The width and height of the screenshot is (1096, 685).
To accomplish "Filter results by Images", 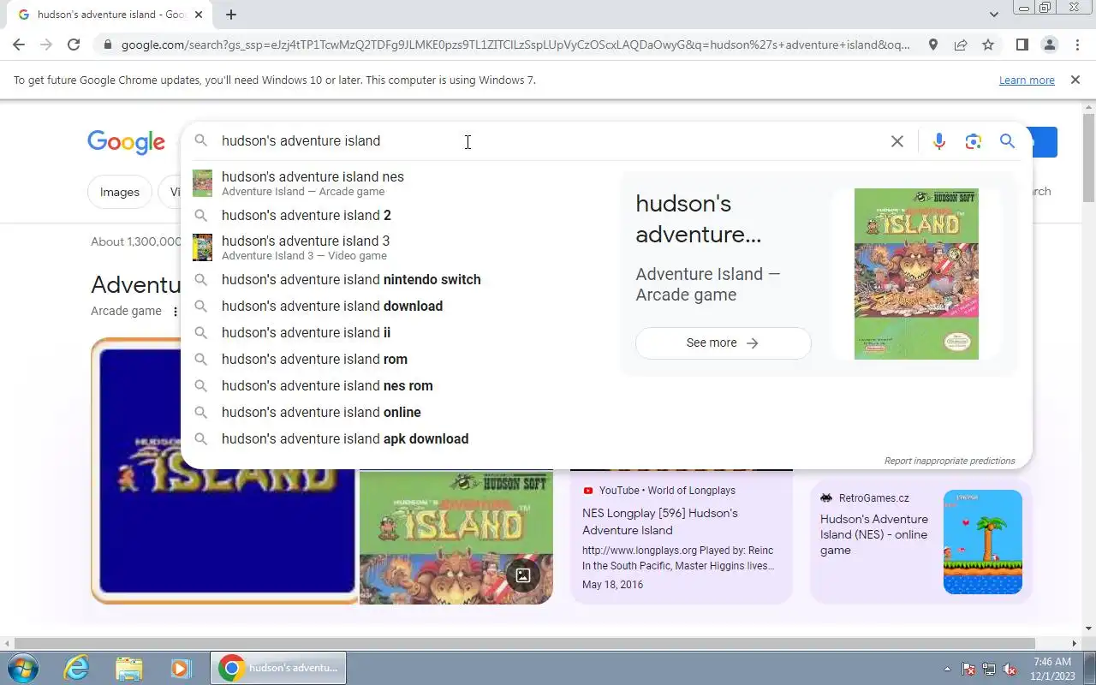I will coord(120,192).
